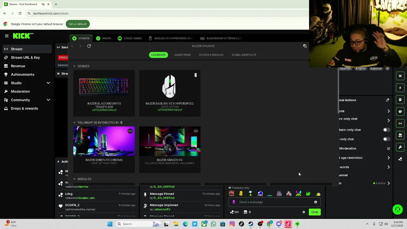Screen dimensions: 407x229
Task: Open the 2 active row chevron
Action: point(389,183)
